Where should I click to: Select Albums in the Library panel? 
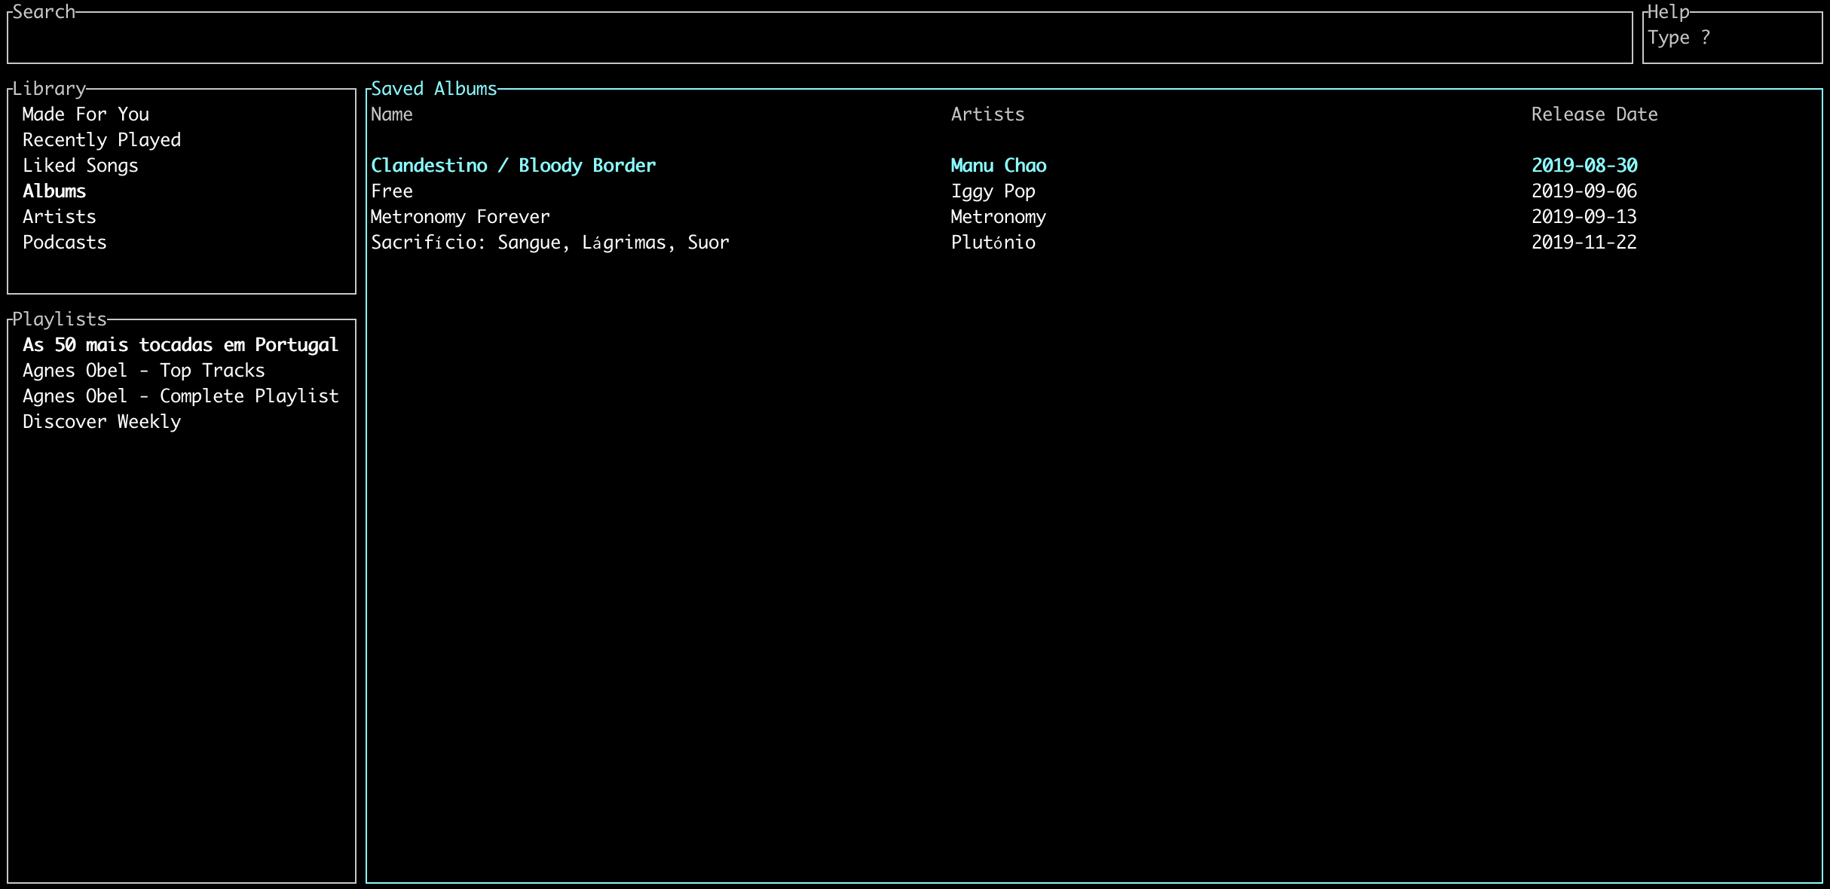54,191
